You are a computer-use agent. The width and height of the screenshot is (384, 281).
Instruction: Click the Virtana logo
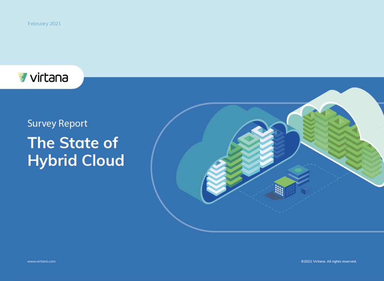click(43, 77)
